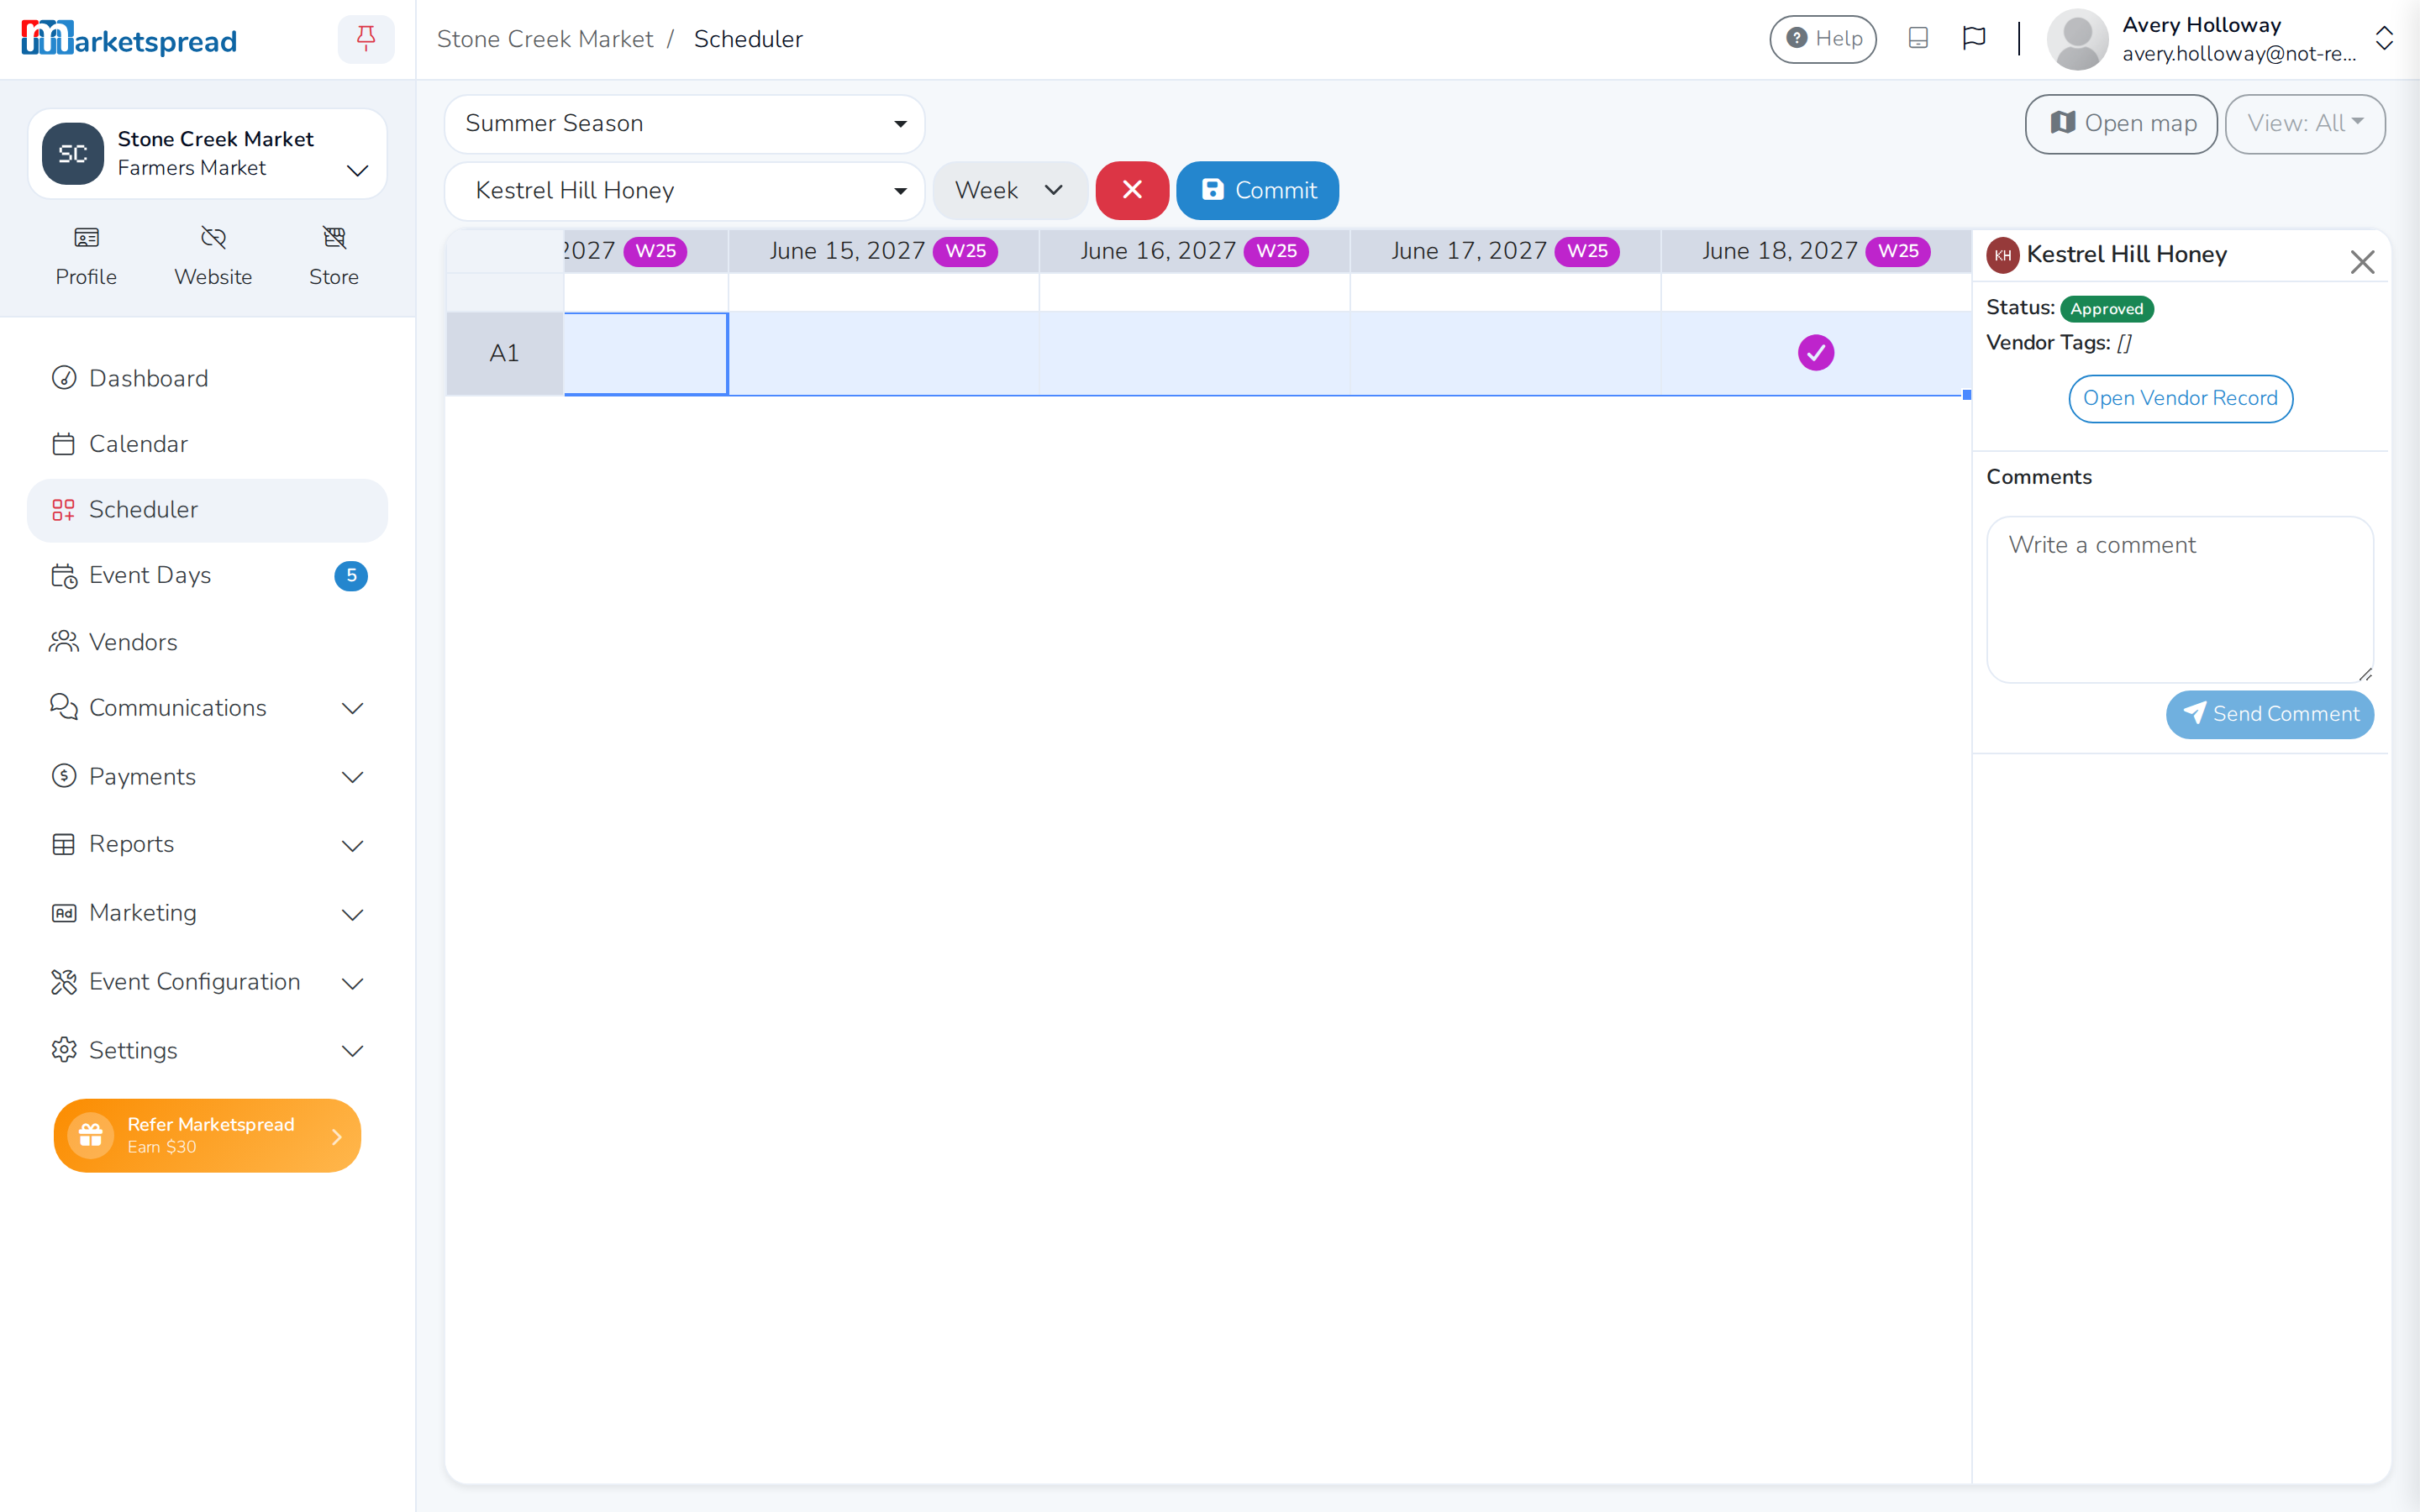Click the purple checkmark in A1 row
The image size is (2420, 1512).
pos(1815,353)
